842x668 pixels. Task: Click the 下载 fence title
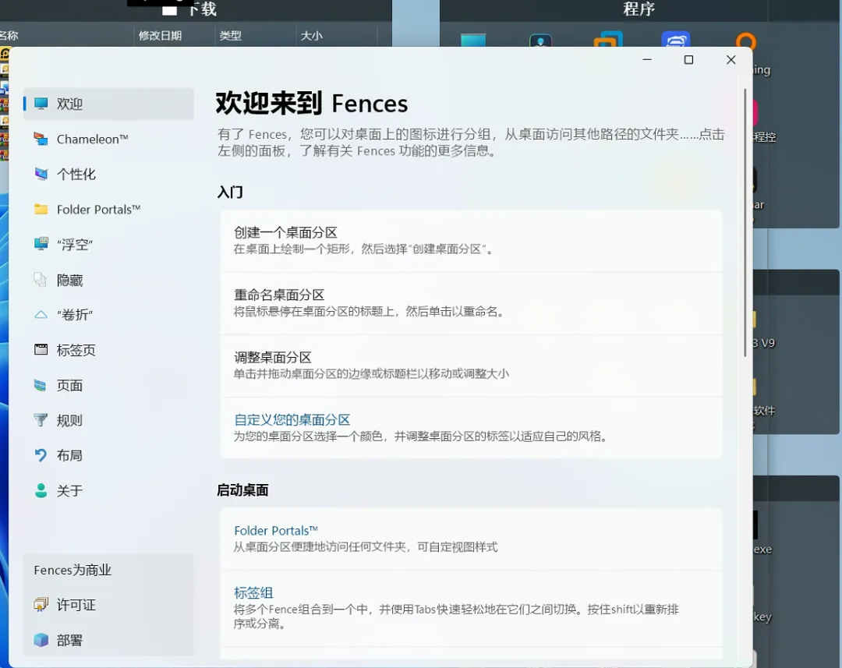click(203, 9)
